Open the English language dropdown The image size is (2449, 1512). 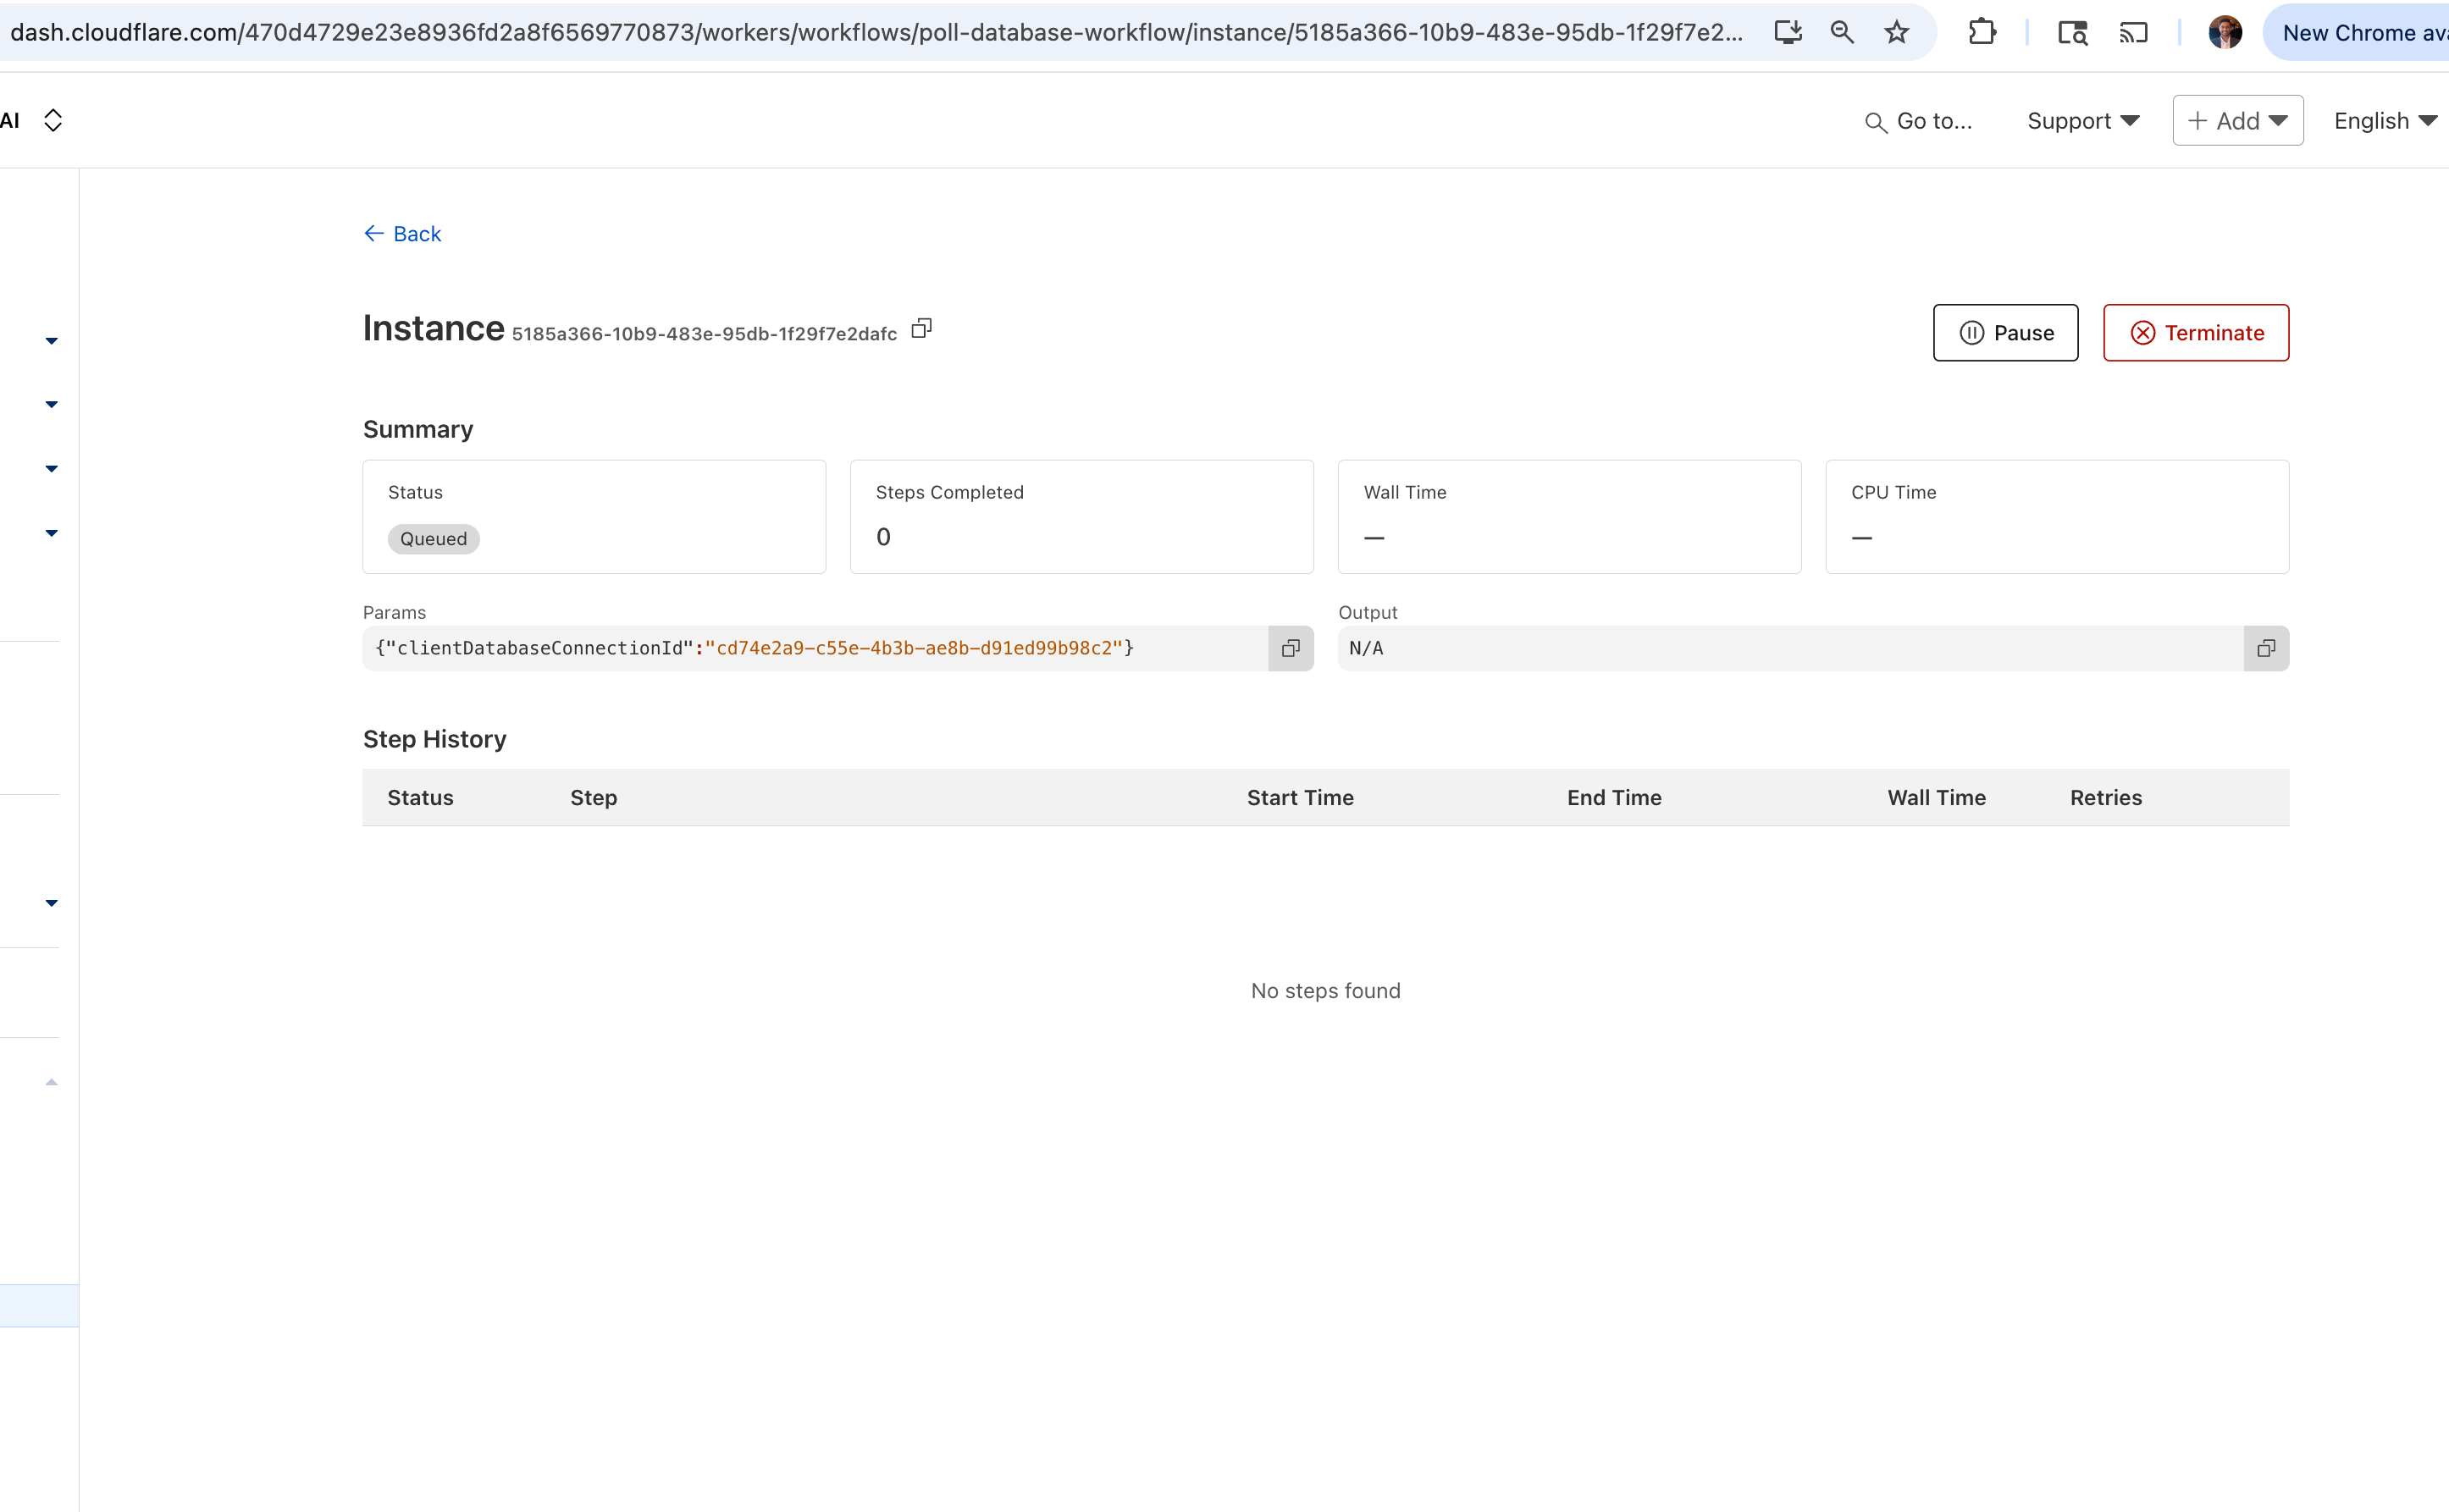[2384, 121]
